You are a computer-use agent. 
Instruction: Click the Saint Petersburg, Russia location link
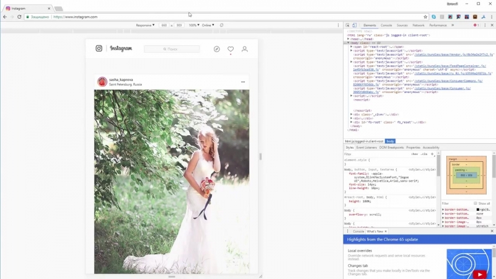(125, 84)
